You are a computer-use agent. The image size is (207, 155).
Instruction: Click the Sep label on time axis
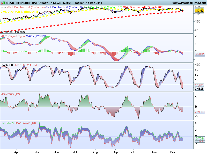tap(115, 152)
